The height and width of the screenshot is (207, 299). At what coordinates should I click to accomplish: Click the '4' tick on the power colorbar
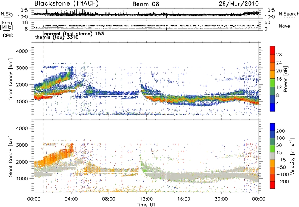pyautogui.click(x=277, y=103)
